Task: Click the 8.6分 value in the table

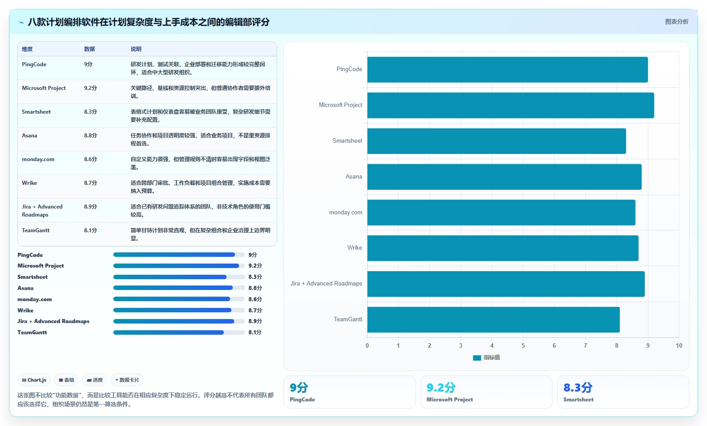Action: [x=90, y=159]
